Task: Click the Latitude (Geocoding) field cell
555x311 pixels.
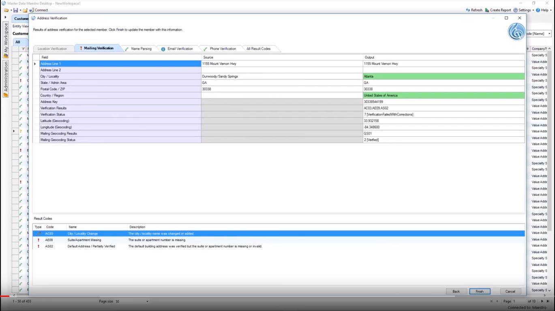Action: (x=120, y=121)
